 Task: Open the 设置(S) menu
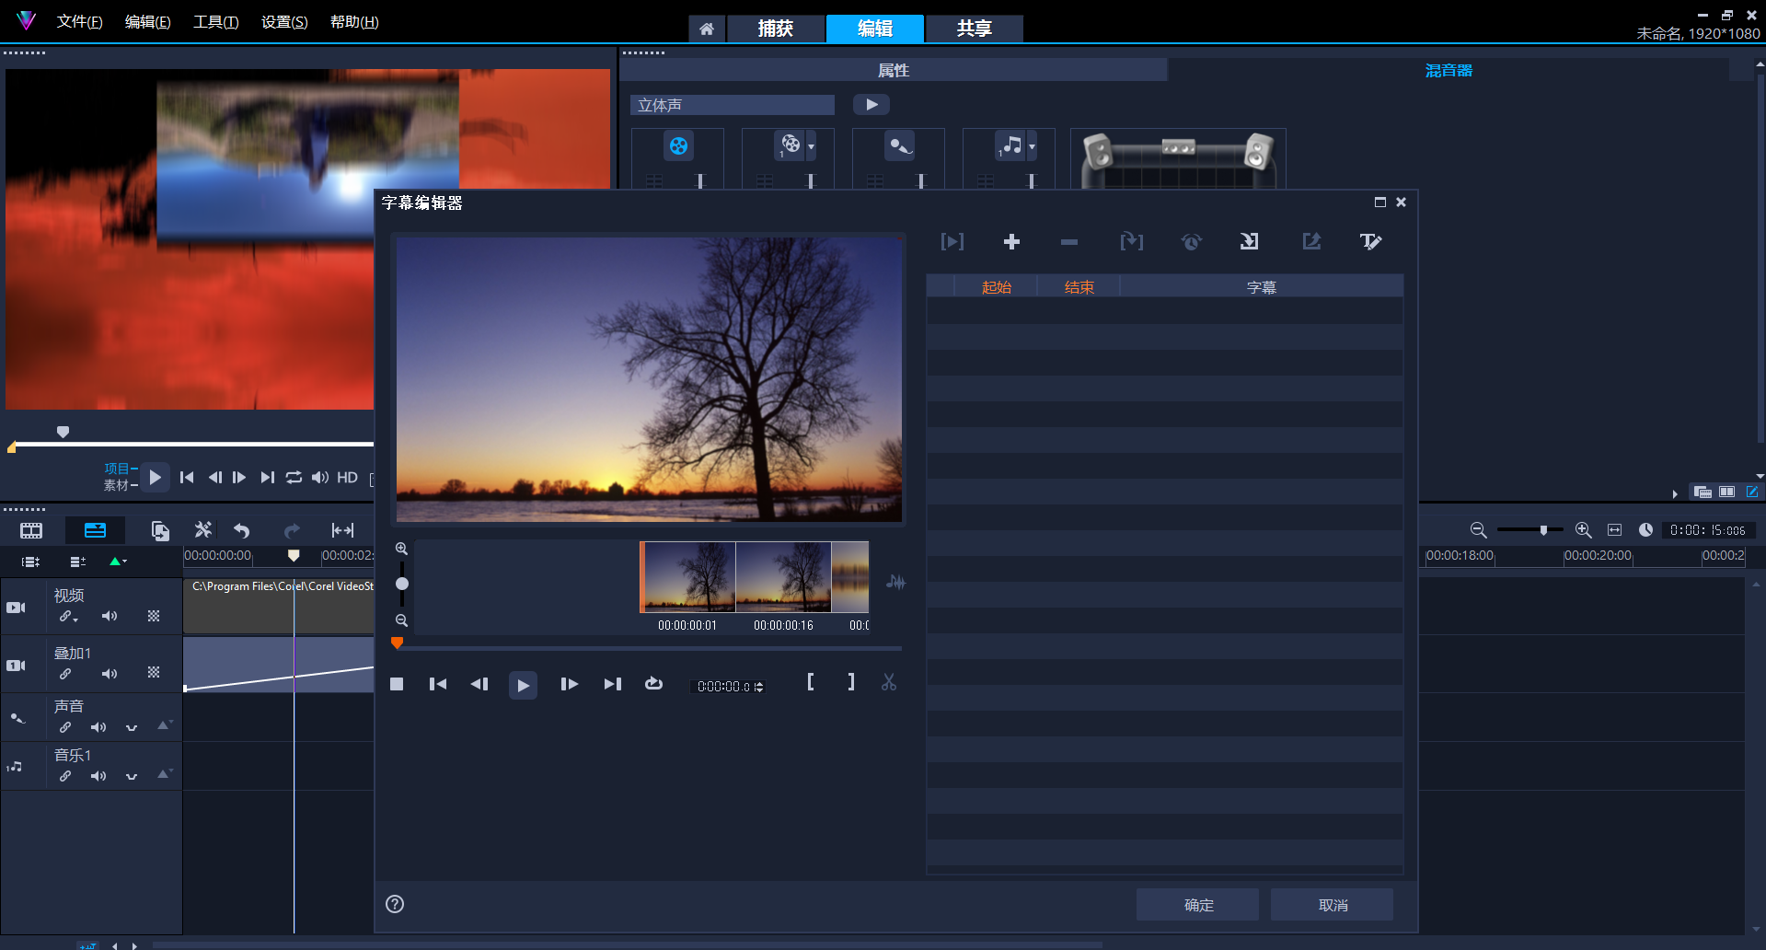[283, 21]
